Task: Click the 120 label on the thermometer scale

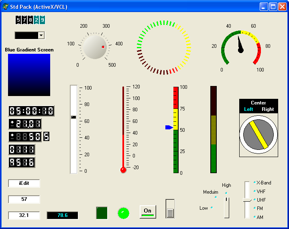Action: tap(136, 87)
